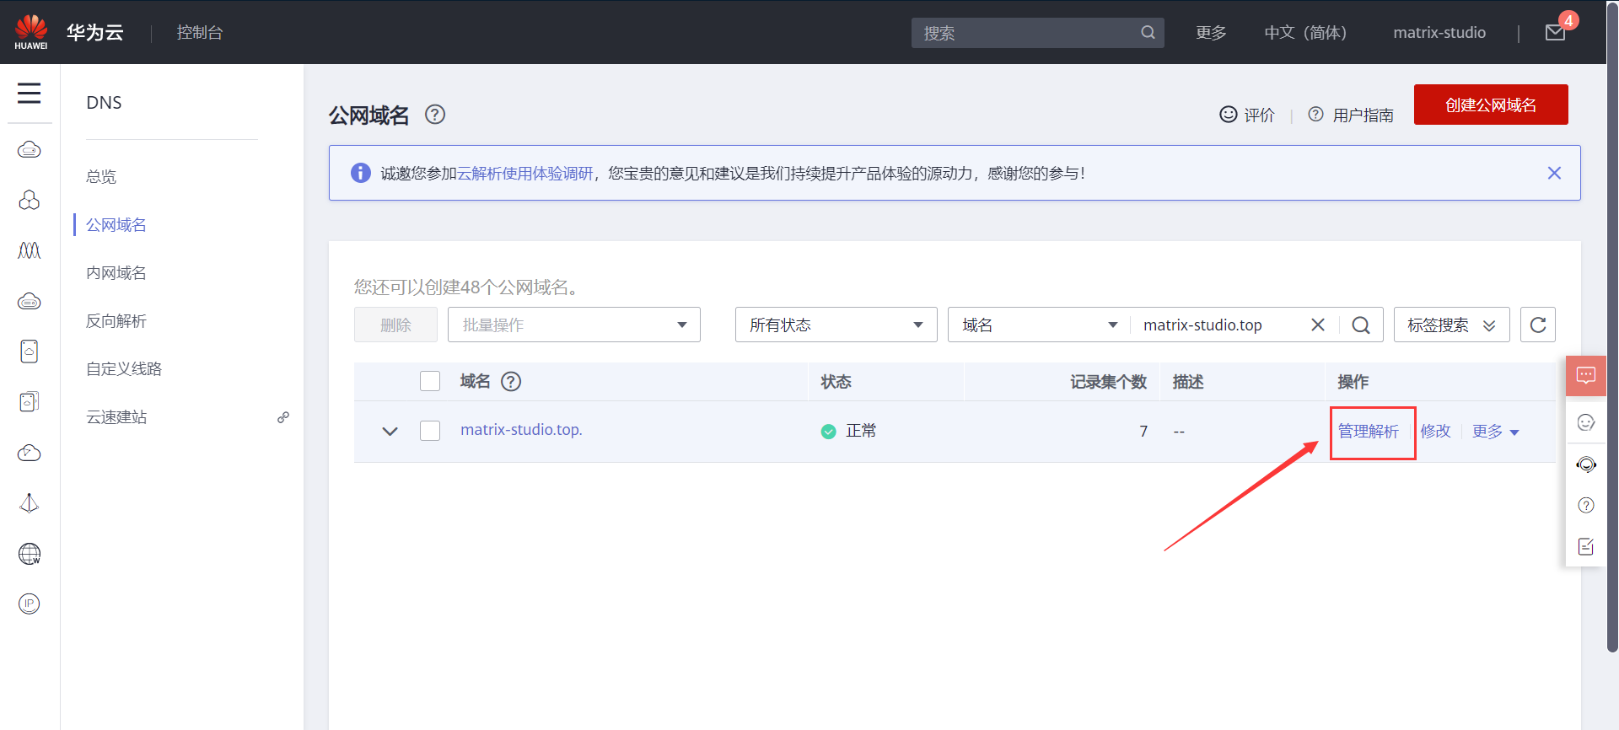
Task: Click help icon beside 域名 column header
Action: [511, 382]
